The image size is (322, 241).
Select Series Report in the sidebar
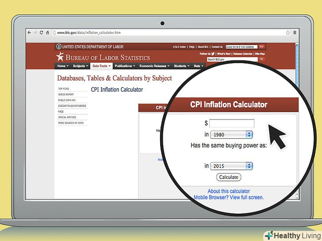[x=66, y=94]
